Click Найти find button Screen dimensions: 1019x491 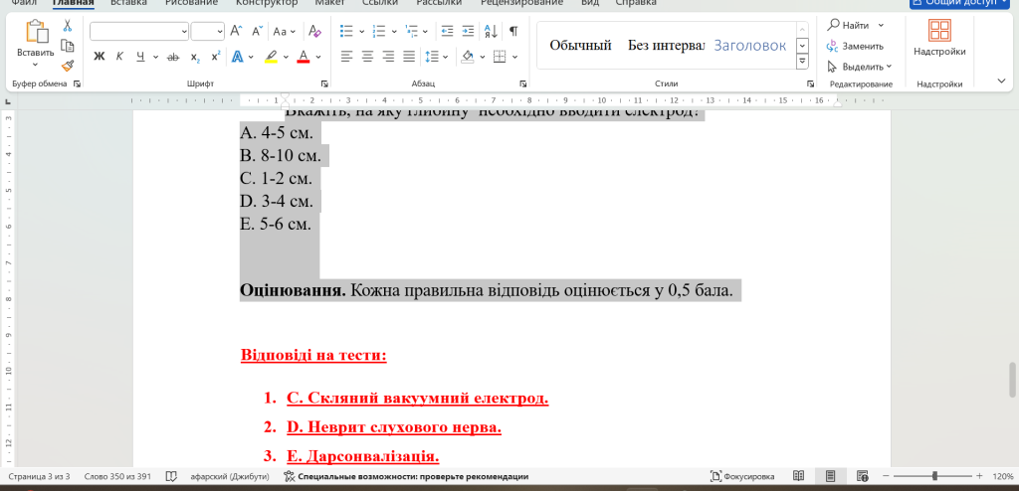point(849,25)
